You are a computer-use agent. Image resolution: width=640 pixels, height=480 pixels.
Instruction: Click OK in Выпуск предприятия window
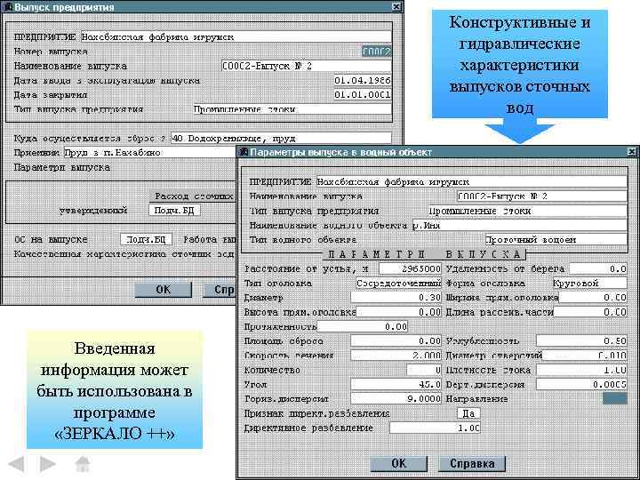coord(164,290)
